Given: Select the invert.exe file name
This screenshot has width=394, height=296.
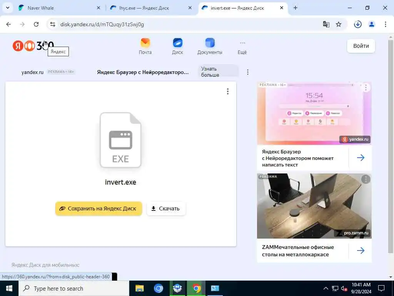Looking at the screenshot, I should [x=120, y=182].
